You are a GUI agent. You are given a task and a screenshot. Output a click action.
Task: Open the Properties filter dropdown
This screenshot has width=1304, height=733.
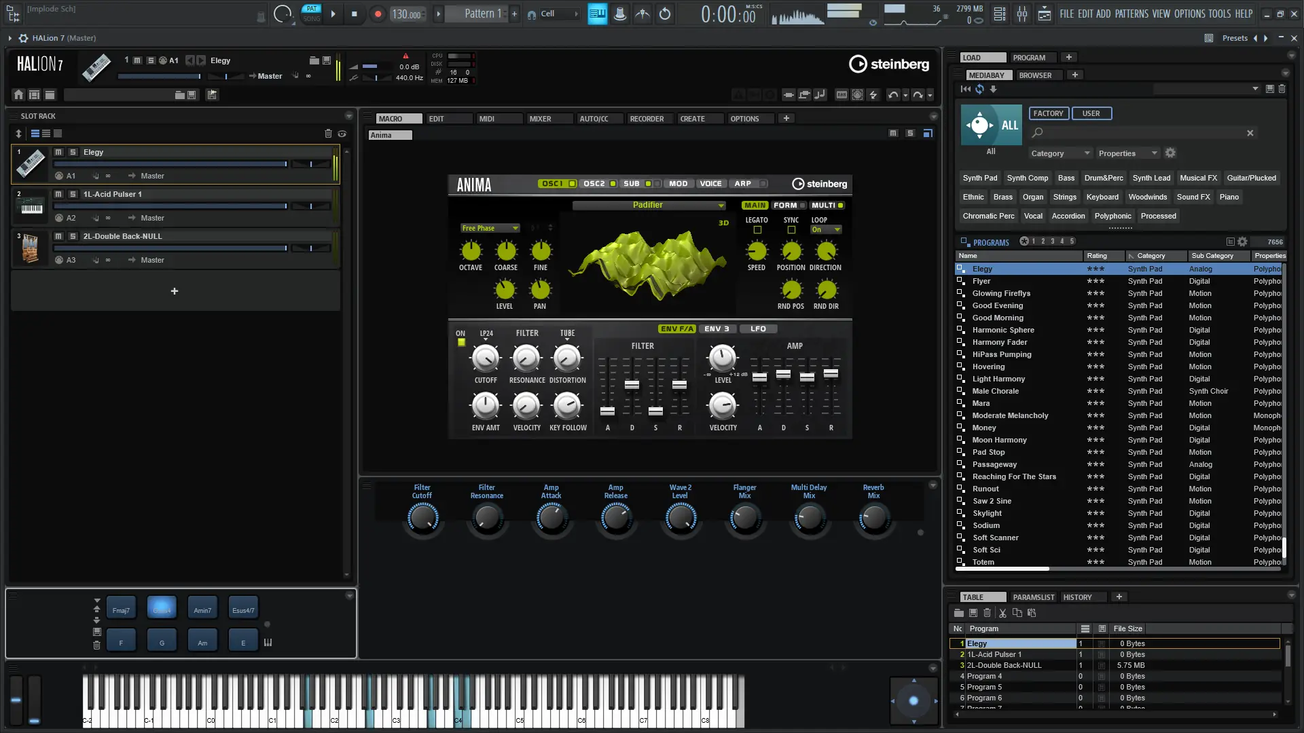[1127, 153]
